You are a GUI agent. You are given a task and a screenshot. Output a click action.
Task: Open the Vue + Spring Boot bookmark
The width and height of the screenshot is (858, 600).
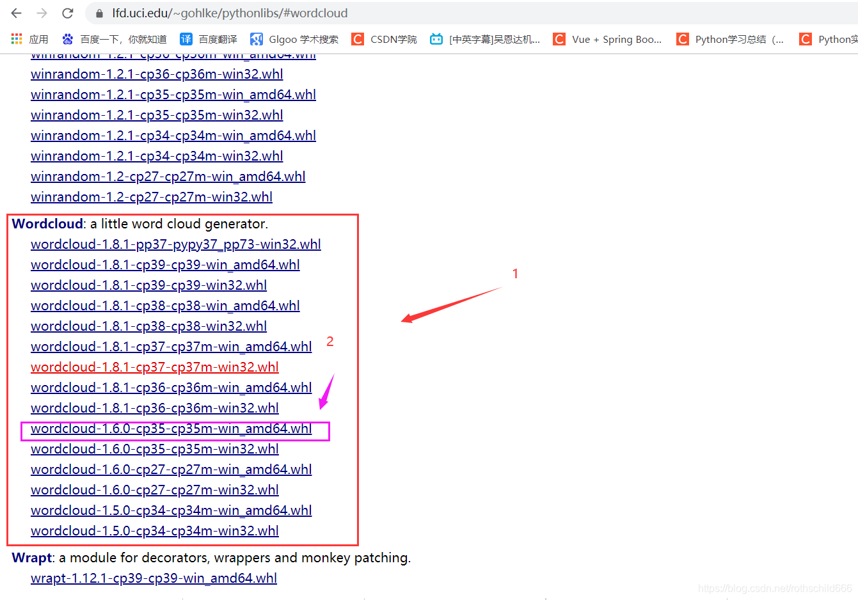pyautogui.click(x=608, y=39)
